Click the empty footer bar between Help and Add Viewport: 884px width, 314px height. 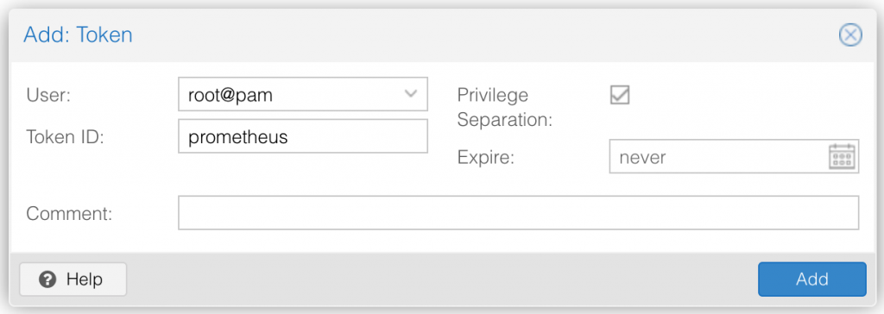[443, 279]
